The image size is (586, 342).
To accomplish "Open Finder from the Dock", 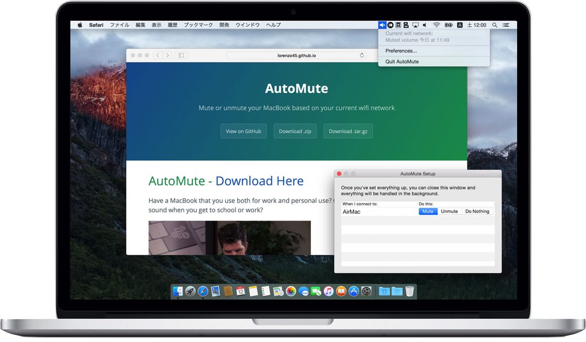I will (178, 291).
